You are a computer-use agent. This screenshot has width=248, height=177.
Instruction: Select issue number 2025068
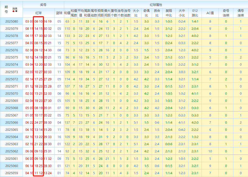12,108
